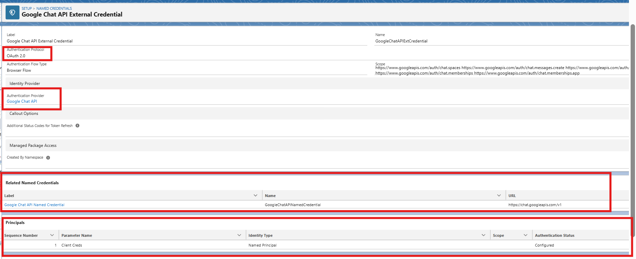The height and width of the screenshot is (259, 636).
Task: Click the shield icon beside page title
Action: 12,12
